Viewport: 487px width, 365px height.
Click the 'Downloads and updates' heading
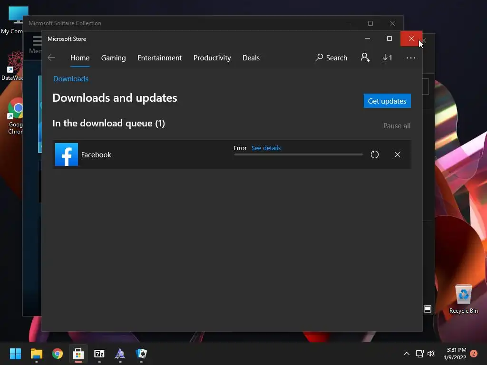point(115,98)
